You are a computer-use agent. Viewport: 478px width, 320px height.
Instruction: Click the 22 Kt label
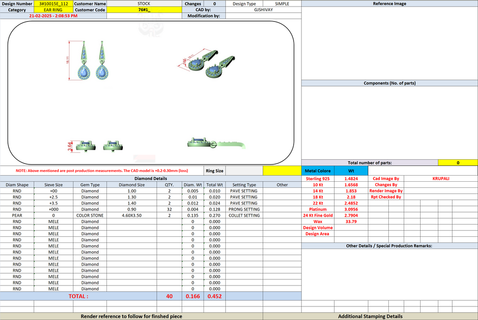pyautogui.click(x=318, y=203)
